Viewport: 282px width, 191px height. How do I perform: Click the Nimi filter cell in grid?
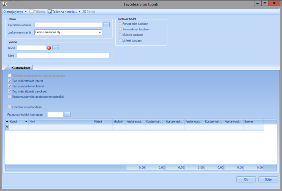tap(61, 127)
